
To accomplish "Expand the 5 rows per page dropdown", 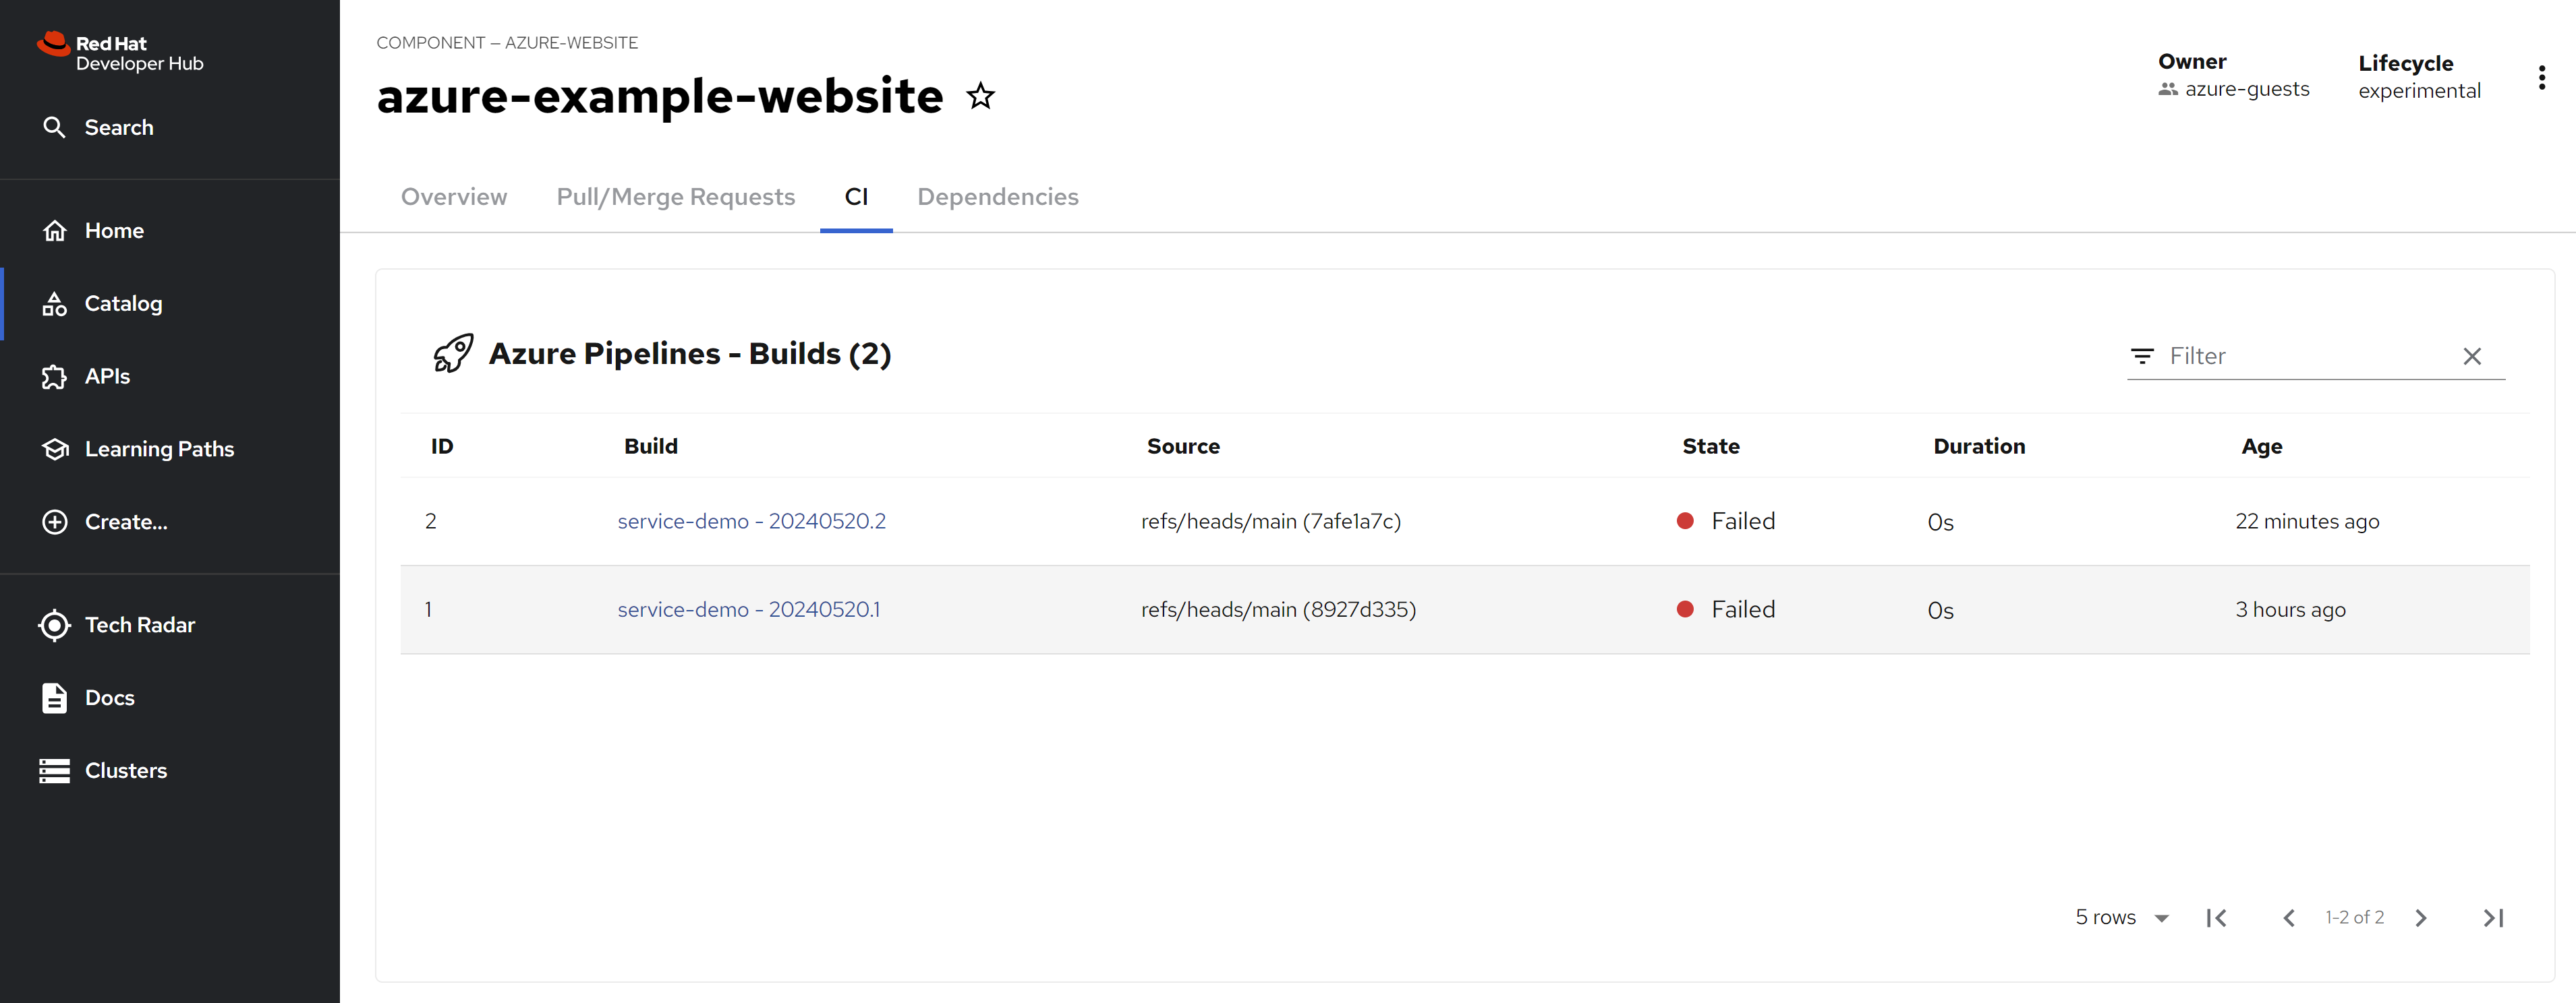I will (2121, 917).
